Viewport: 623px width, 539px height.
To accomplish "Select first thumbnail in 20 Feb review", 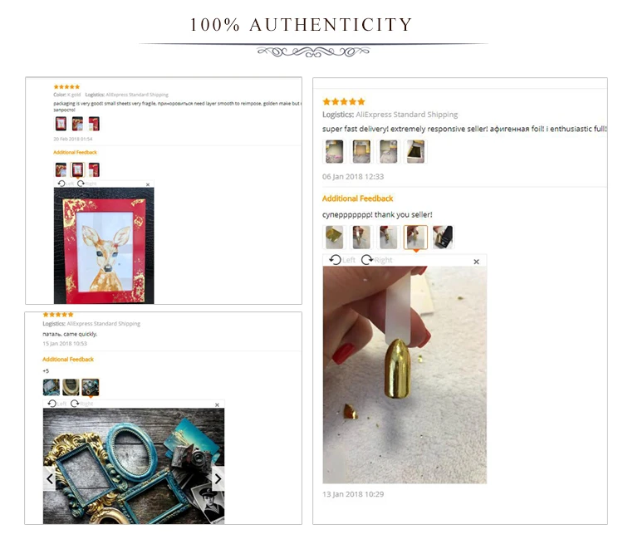I will tap(61, 124).
